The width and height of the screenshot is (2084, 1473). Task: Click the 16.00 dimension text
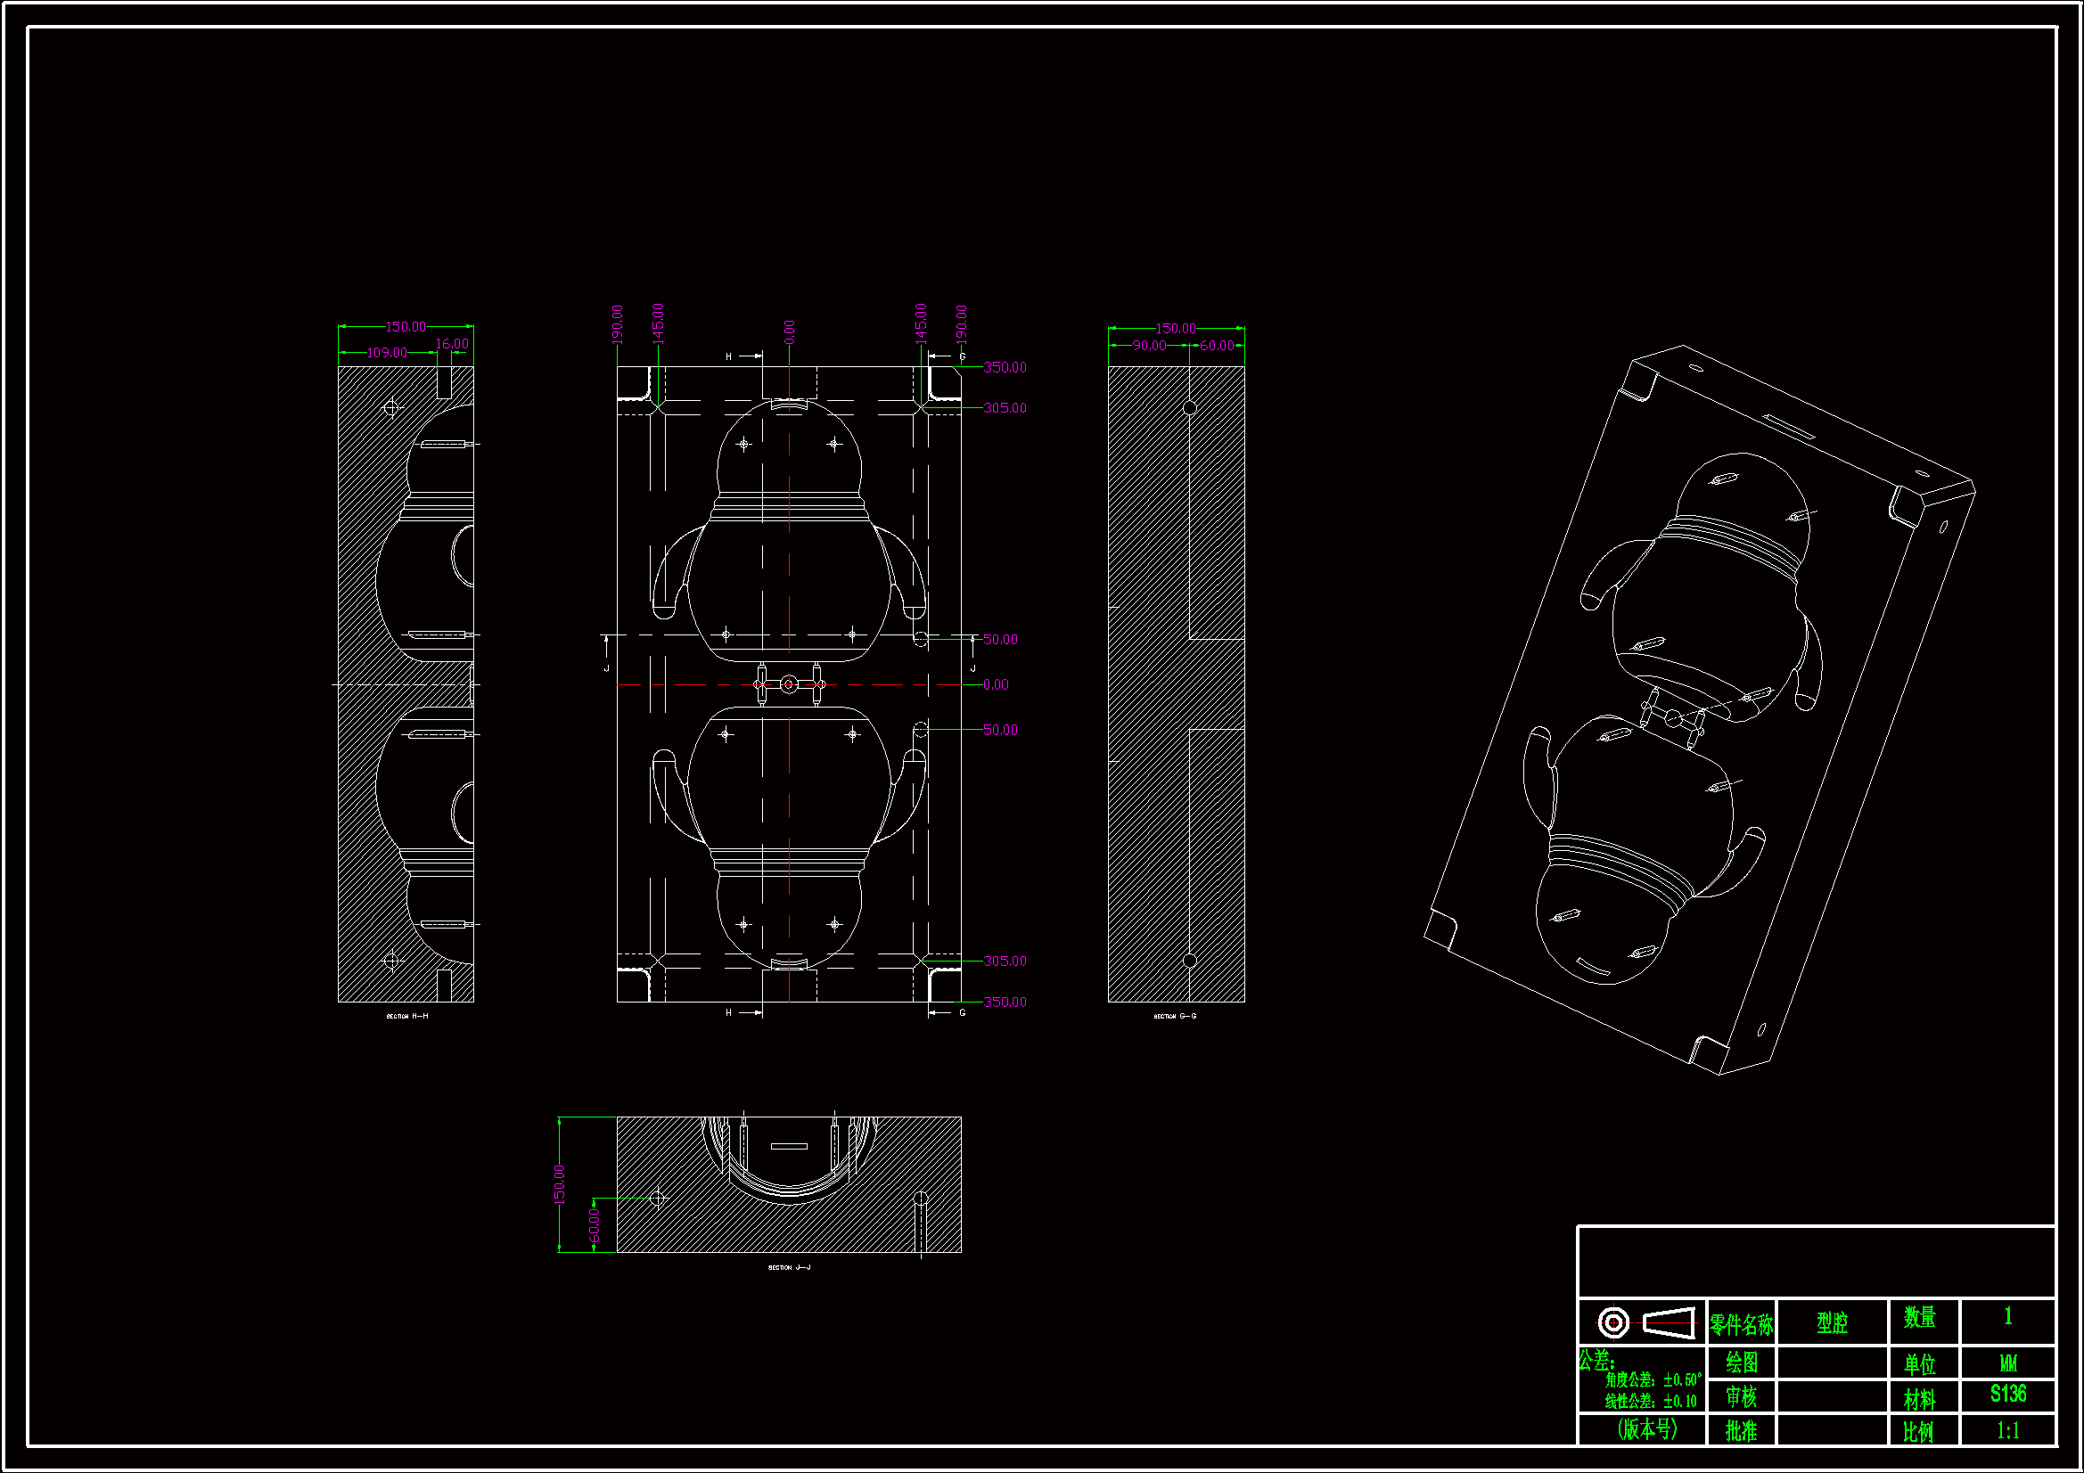pos(452,344)
